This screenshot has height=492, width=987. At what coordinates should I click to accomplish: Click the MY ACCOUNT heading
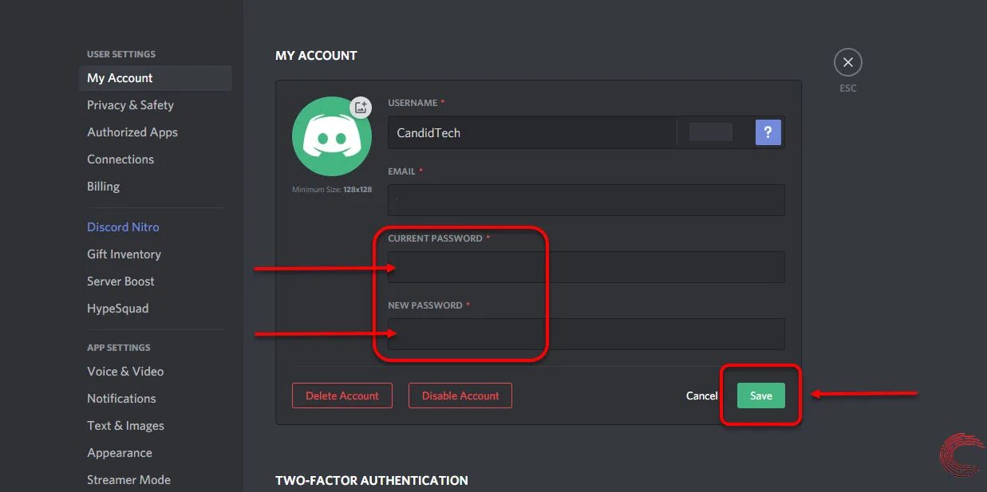pyautogui.click(x=316, y=56)
